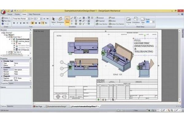
Task: Click left-align text icon in Font group
Action: [33, 23]
